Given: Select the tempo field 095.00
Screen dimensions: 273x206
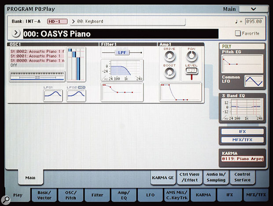Looking at the screenshot, I should click(254, 22).
